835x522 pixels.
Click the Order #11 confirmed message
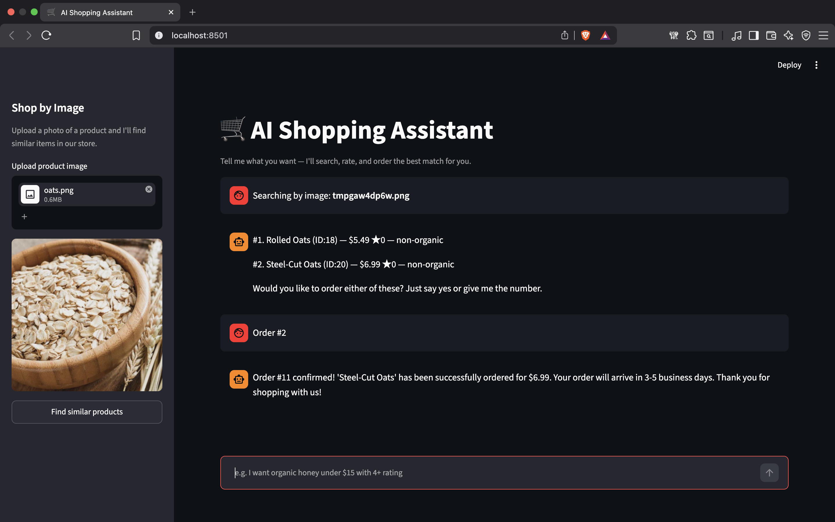[511, 385]
